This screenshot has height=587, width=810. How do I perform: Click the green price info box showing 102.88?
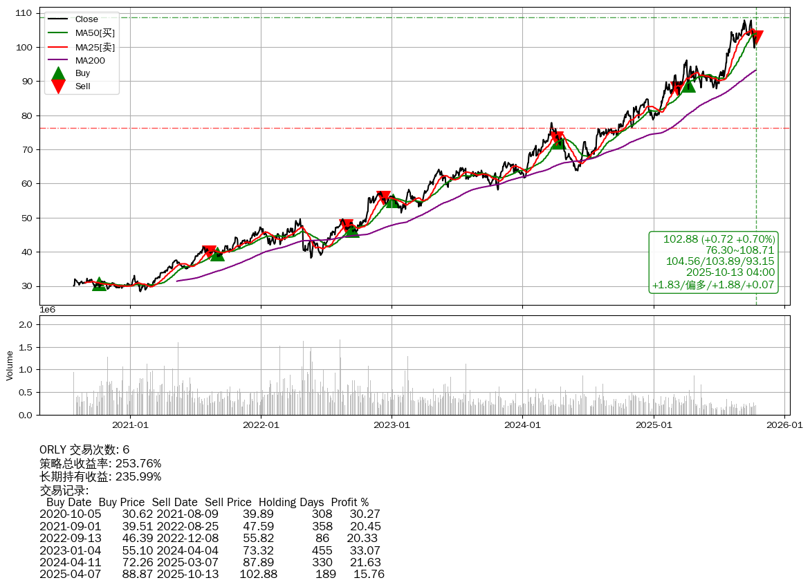[713, 262]
